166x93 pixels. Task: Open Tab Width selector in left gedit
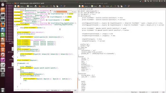(x=55, y=90)
